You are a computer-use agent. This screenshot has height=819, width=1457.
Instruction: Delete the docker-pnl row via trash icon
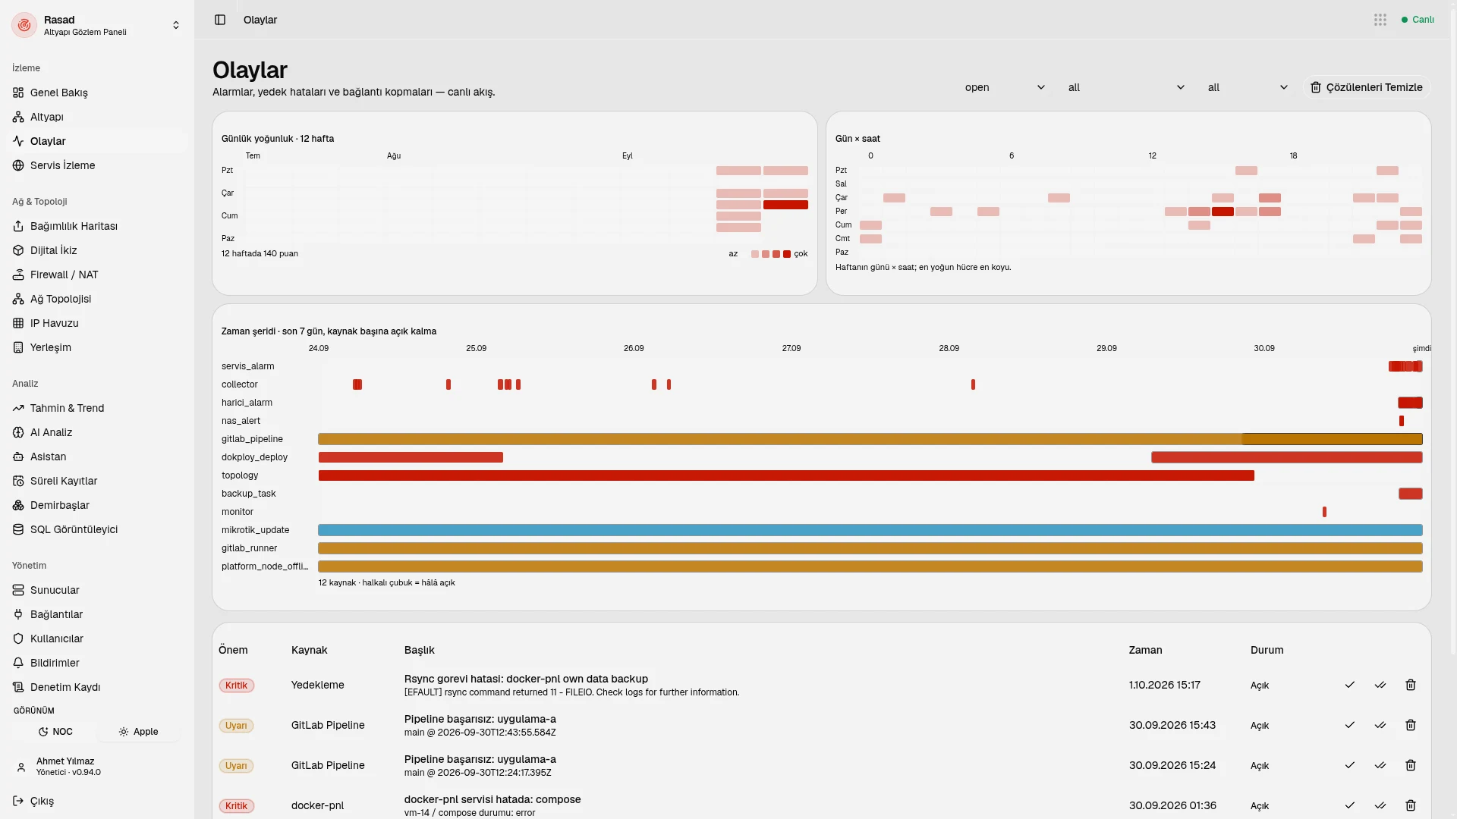(1411, 805)
